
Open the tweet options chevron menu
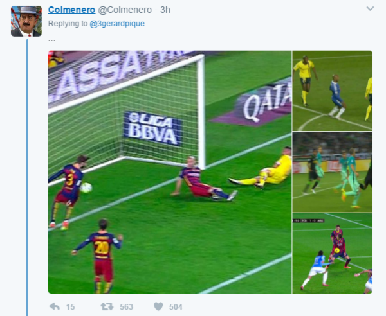(370, 9)
